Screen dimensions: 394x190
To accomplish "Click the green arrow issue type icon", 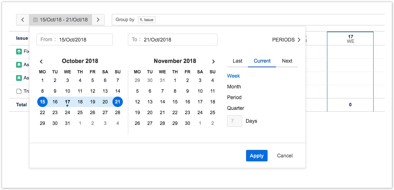I will tap(19, 52).
